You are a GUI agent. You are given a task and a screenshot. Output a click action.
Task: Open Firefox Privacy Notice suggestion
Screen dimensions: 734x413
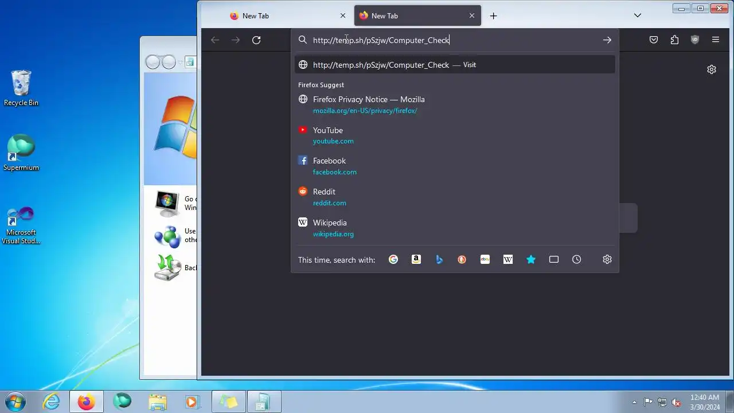[x=455, y=104]
